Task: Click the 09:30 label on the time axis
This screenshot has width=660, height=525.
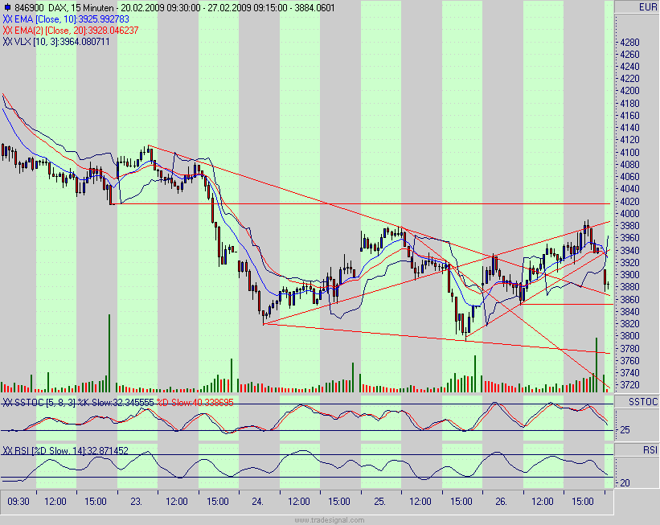Action: (18, 500)
